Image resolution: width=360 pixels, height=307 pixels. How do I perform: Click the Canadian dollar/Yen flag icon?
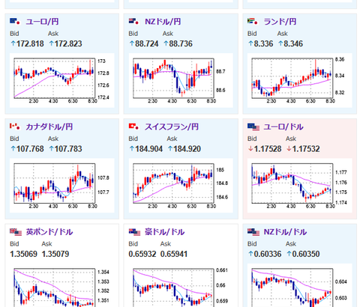[15, 127]
